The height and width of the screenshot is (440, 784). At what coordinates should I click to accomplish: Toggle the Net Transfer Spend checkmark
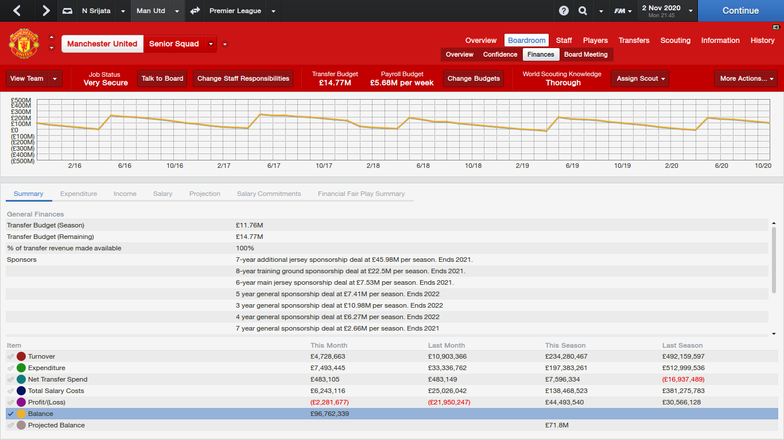pyautogui.click(x=11, y=379)
